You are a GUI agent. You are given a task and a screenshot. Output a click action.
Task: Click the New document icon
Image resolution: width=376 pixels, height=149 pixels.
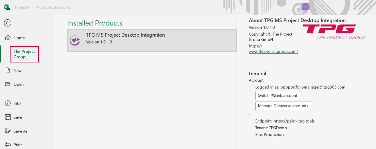8,71
